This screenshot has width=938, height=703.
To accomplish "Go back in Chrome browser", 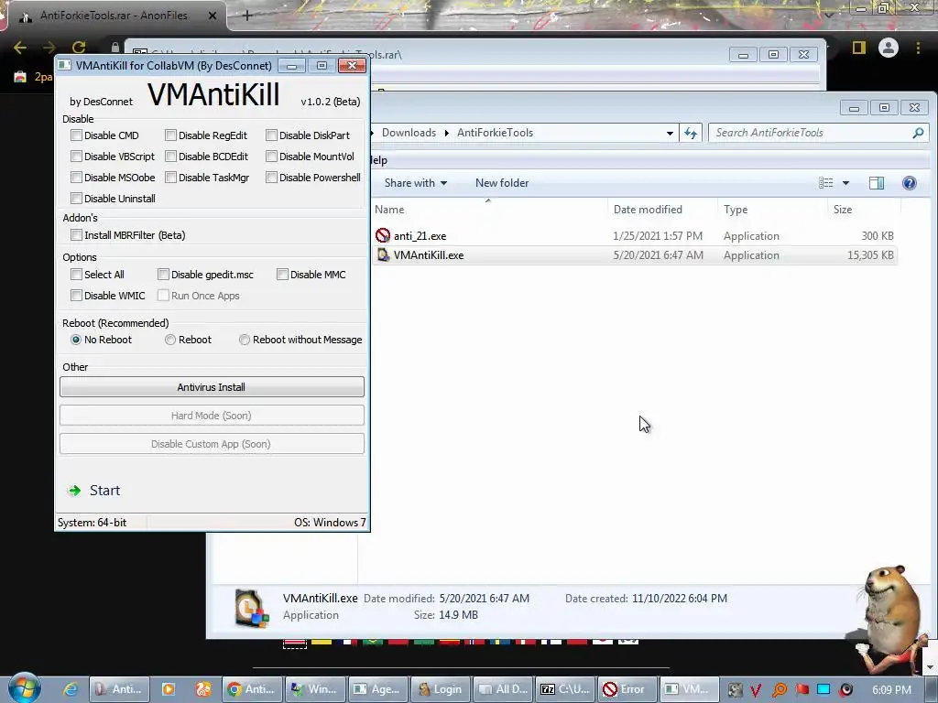I will (20, 48).
